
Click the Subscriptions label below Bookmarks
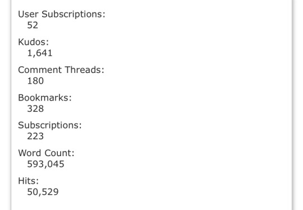point(50,126)
